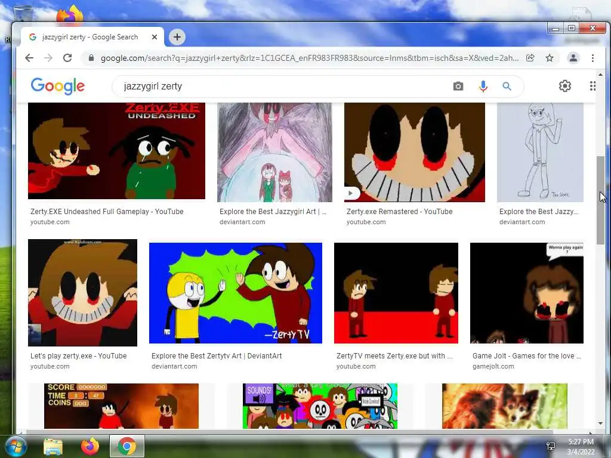
Task: Go back with the browser back arrow
Action: [29, 58]
